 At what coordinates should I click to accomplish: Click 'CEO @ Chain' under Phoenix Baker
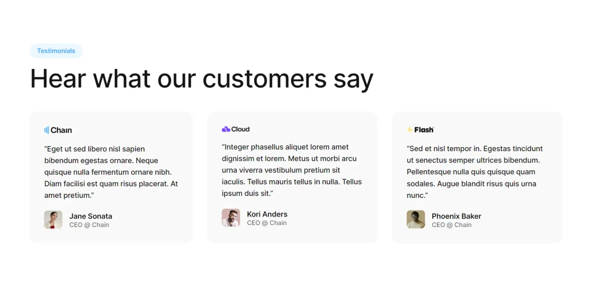coord(452,225)
